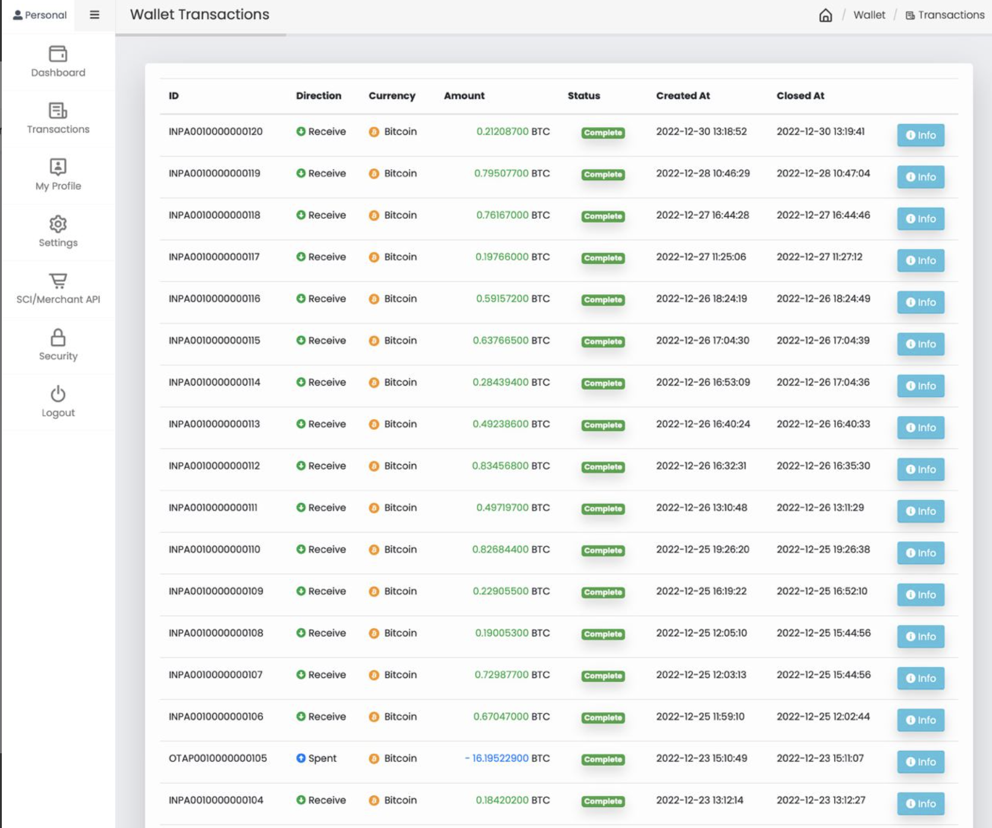Select closed date 2022-12-25 16:52:10
The image size is (992, 828).
[x=821, y=591]
